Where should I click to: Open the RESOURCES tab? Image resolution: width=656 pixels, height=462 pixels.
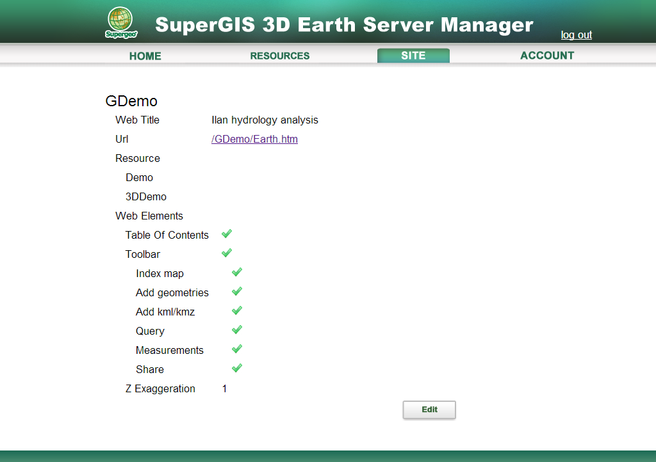(280, 56)
